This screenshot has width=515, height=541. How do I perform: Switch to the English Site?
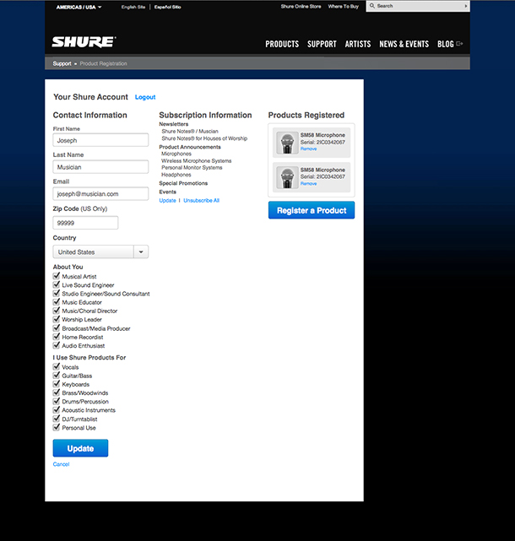coord(133,7)
